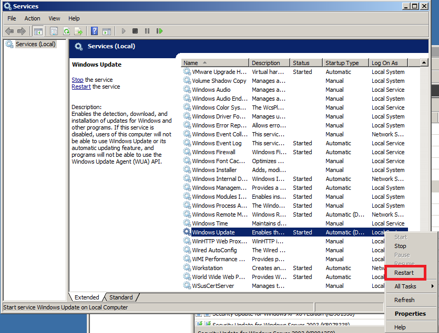Select Windows Font Cac... service
Viewport: 439px width, 333px height.
294,161
